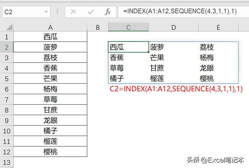Click cell A12 containing 樱桃
This screenshot has width=249, height=168.
(50, 152)
